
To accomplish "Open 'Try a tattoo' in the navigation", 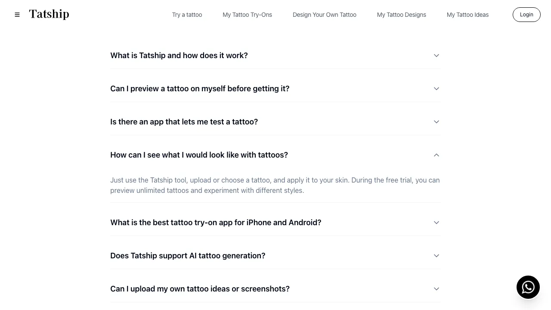I will (187, 14).
